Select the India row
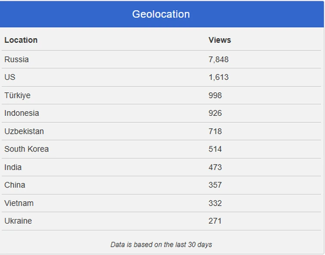Screen dimensions: 325x255 161,167
